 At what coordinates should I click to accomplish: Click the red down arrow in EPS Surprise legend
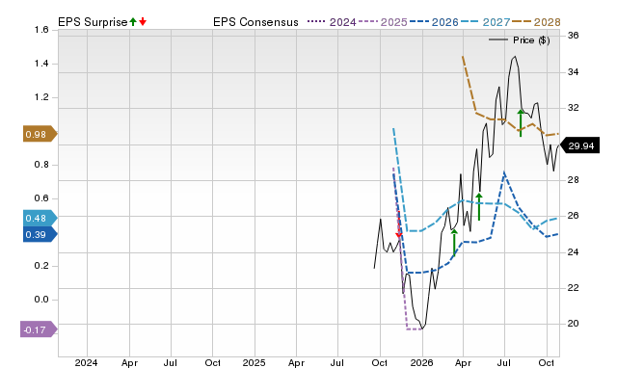[143, 21]
